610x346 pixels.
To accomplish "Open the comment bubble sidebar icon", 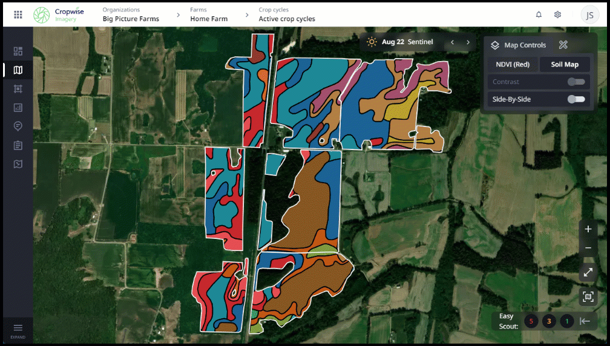I will coord(18,126).
